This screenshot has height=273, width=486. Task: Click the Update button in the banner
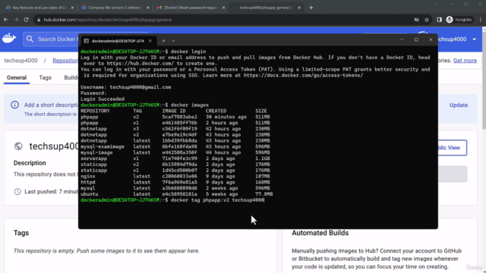(x=459, y=105)
